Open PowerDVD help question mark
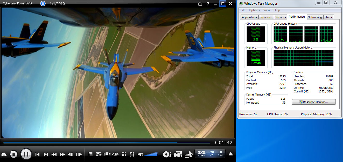 tap(208, 4)
